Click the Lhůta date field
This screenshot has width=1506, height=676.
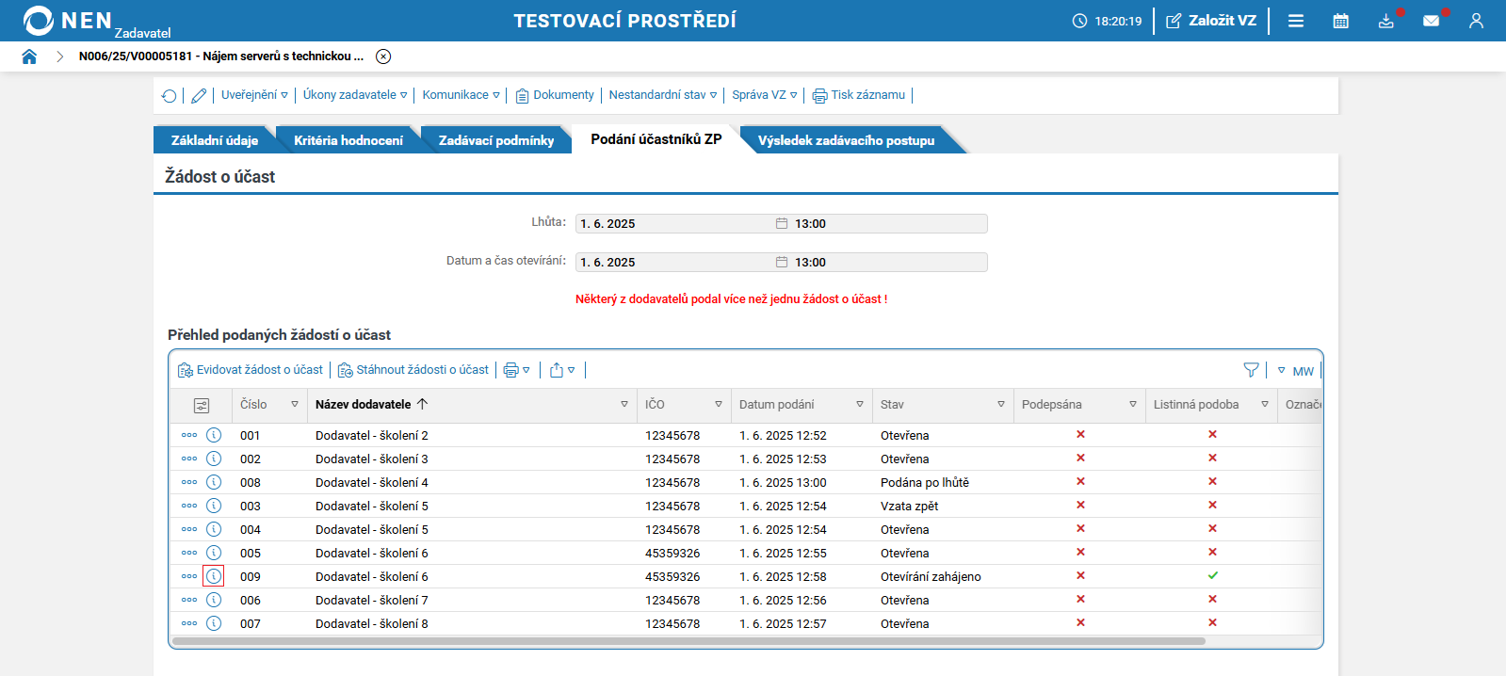[x=673, y=224]
